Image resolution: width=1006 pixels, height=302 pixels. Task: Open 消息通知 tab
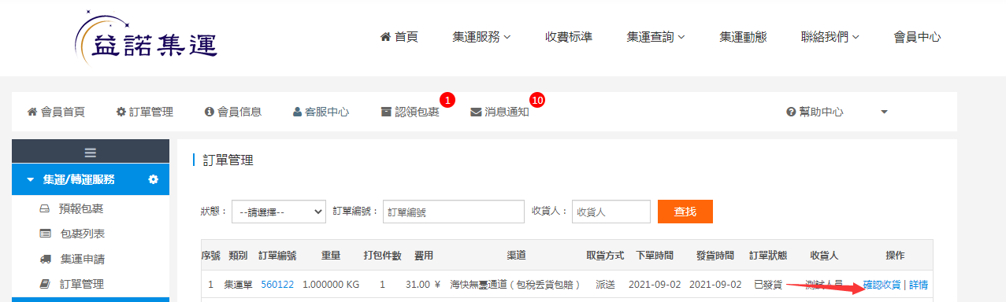[499, 112]
